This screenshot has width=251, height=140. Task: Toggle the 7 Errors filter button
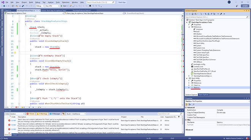pos(30,114)
